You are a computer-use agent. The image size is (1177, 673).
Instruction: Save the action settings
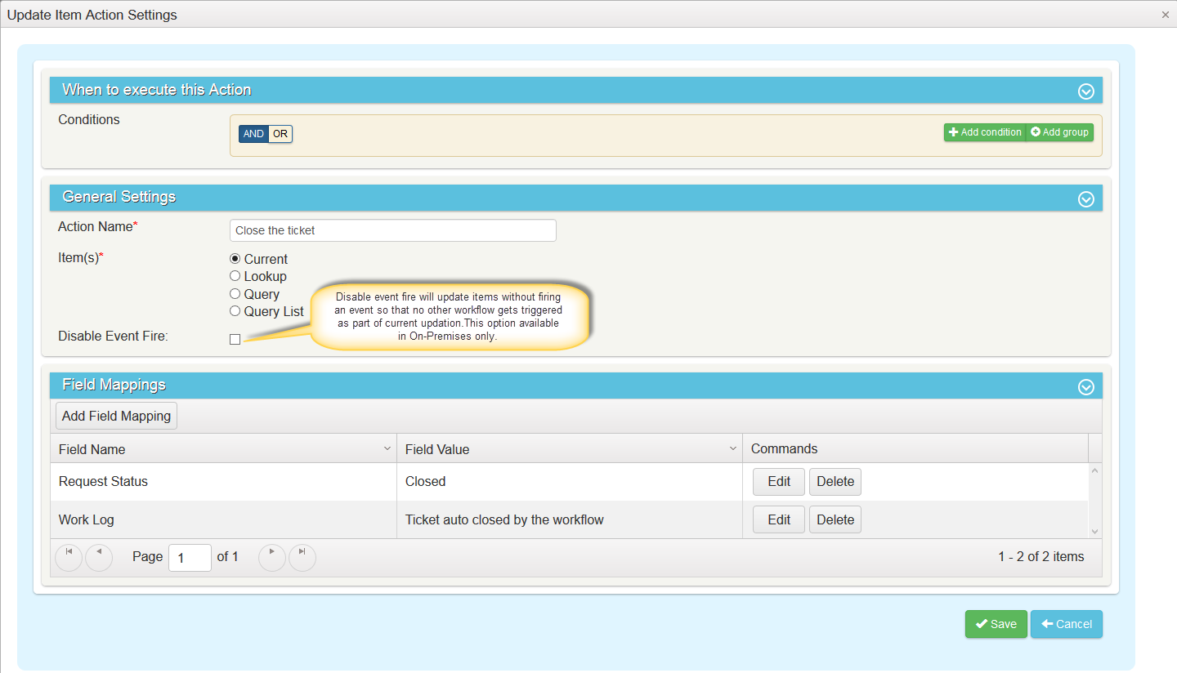(996, 624)
